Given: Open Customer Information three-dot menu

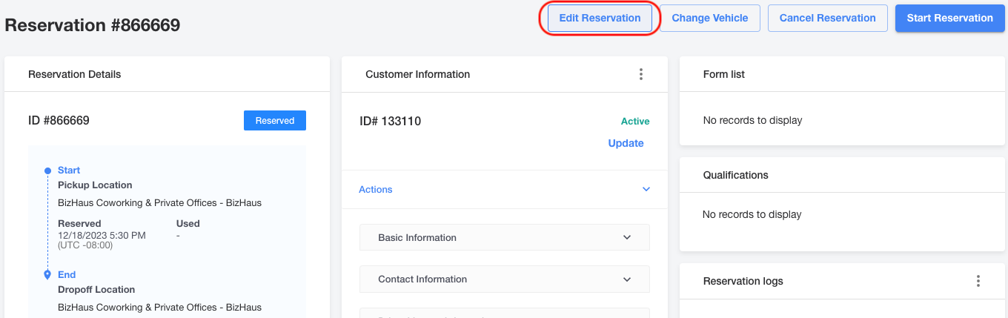Looking at the screenshot, I should coord(641,74).
